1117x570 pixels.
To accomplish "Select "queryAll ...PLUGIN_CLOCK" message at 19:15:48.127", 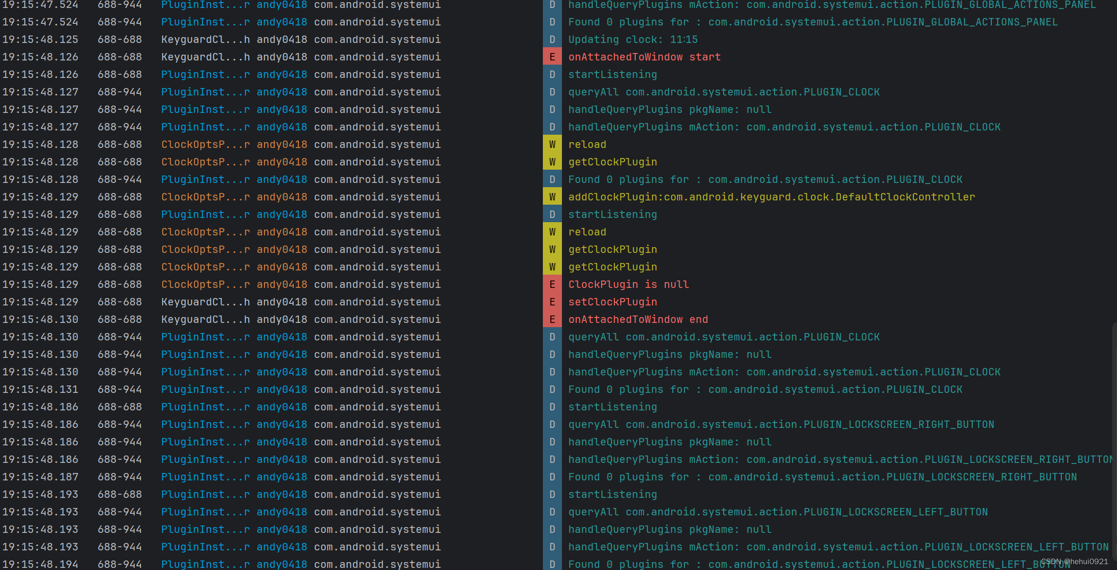I will point(724,92).
